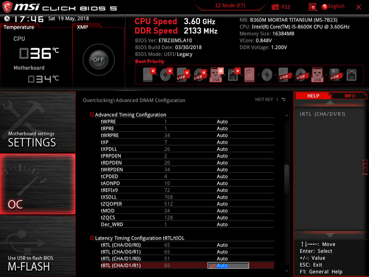Open the Auto value for Dec_WRD
Image resolution: width=369 pixels, height=277 pixels.
pyautogui.click(x=222, y=224)
